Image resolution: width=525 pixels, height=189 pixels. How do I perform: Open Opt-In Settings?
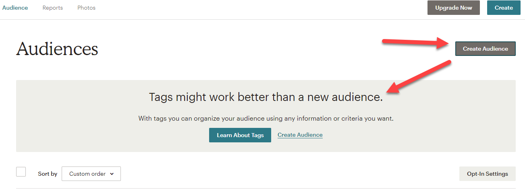point(488,174)
